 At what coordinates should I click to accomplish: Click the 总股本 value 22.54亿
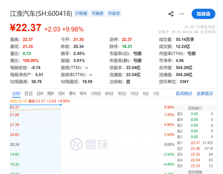click(x=133, y=68)
